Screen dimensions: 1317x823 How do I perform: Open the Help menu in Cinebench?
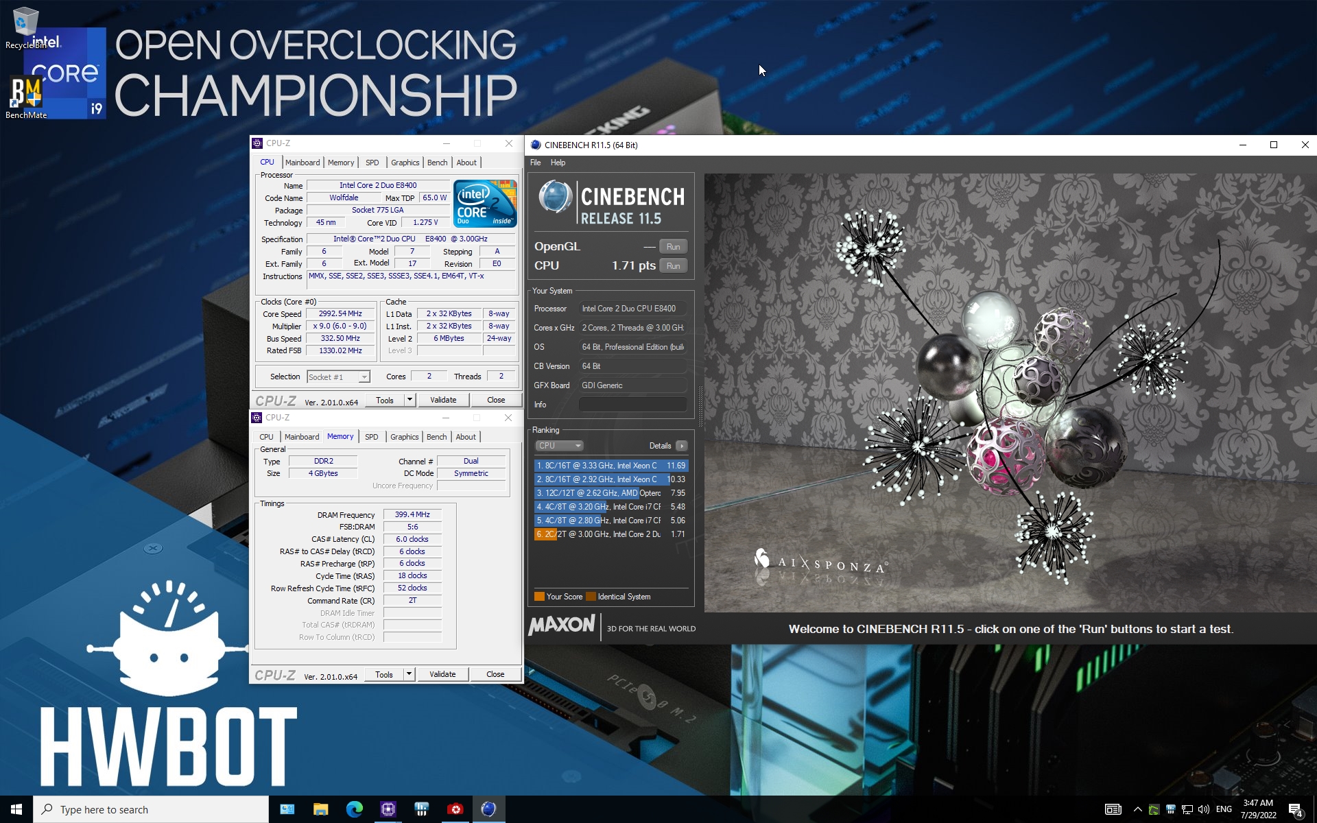point(558,163)
